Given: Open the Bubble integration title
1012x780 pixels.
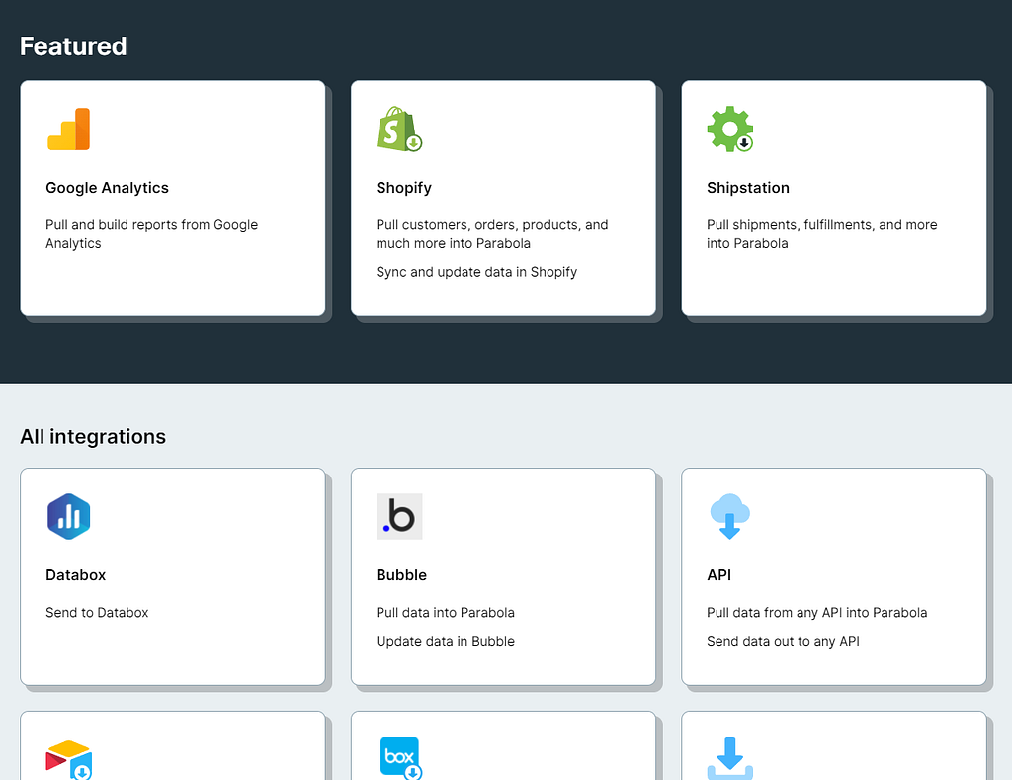Looking at the screenshot, I should click(401, 575).
